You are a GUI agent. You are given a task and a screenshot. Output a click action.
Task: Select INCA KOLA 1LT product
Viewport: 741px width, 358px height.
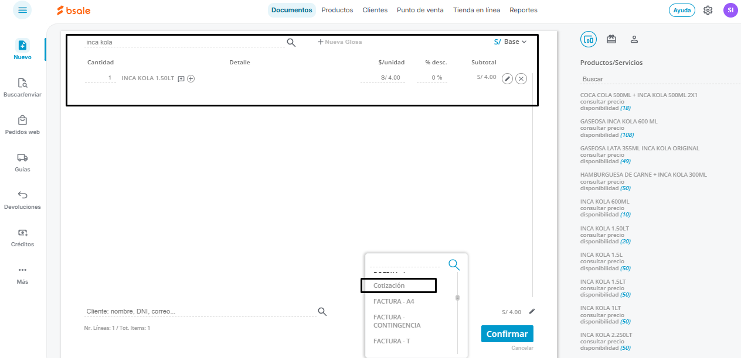(601, 309)
